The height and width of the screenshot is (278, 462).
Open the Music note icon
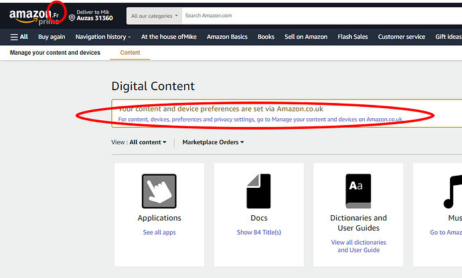(453, 191)
